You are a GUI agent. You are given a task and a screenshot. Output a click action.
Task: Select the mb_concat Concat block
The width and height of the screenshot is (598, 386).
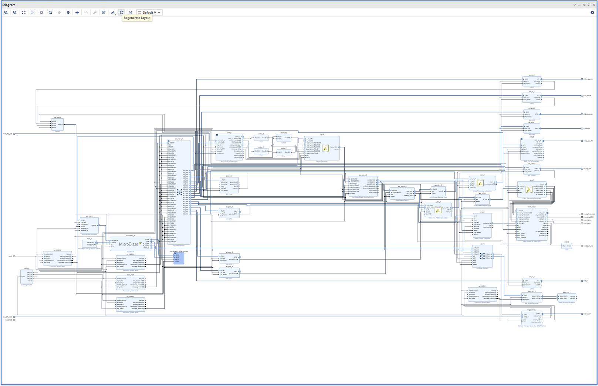[x=57, y=124]
